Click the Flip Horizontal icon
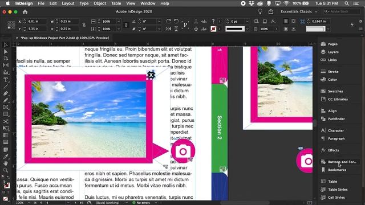365x205 pixels. coord(169,29)
